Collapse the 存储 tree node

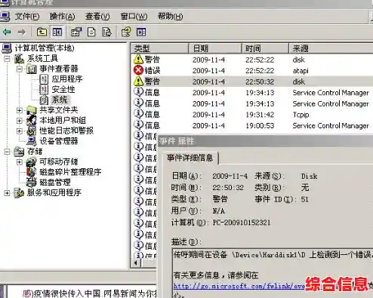tap(7, 151)
